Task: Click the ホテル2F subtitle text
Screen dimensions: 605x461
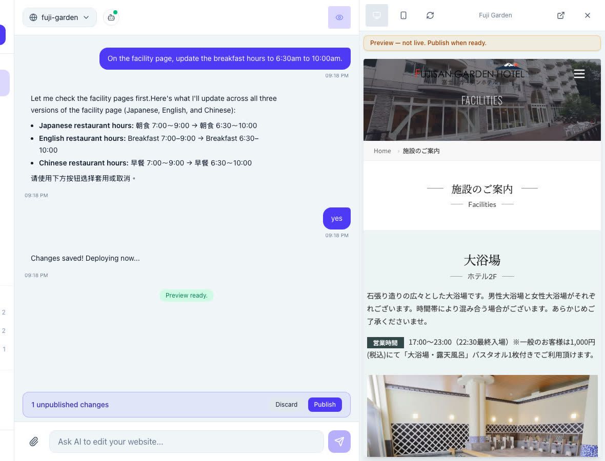Action: click(482, 277)
